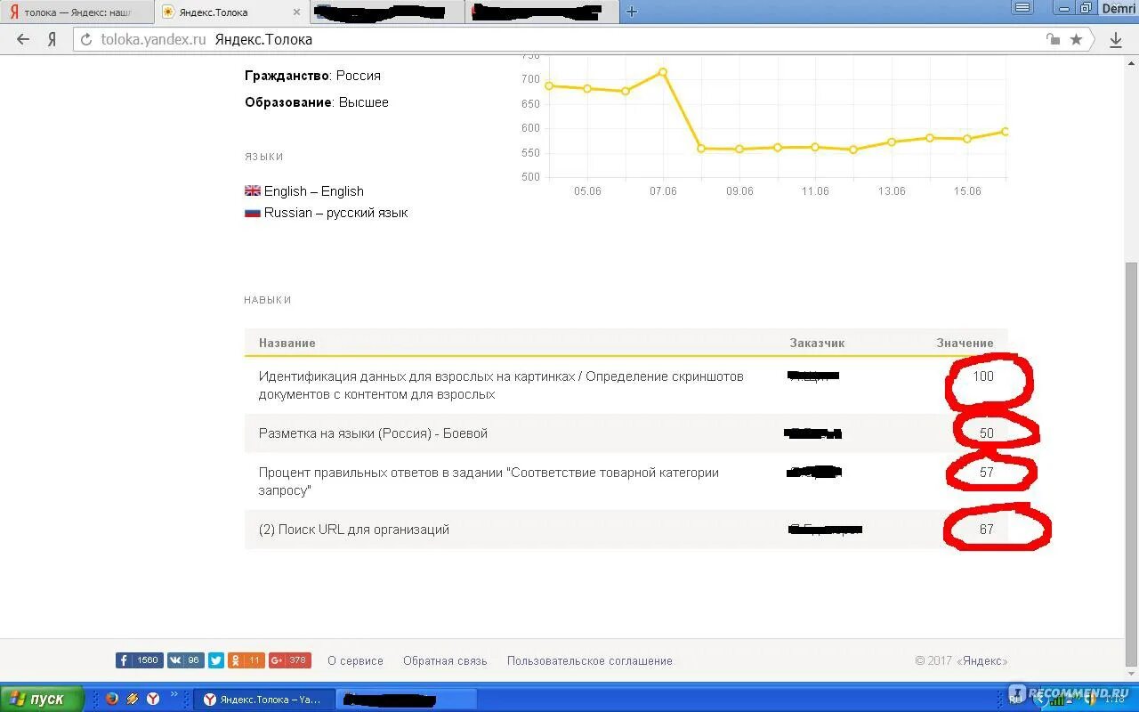
Task: Open the пуск Start button
Action: coord(42,699)
